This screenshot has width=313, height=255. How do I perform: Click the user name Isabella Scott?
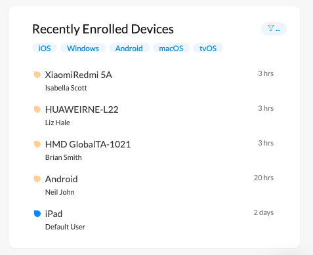(x=66, y=88)
